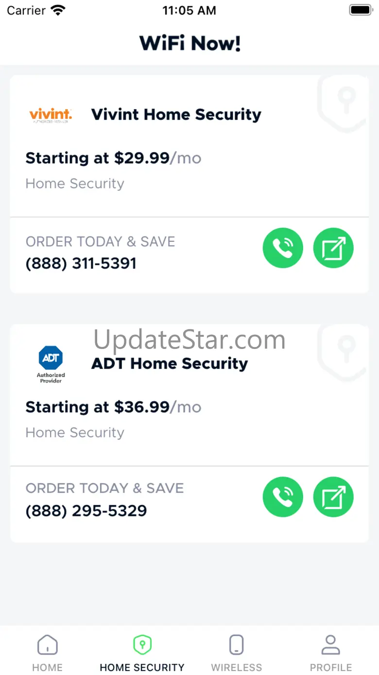Tap the WiFi Now! header title

point(190,43)
